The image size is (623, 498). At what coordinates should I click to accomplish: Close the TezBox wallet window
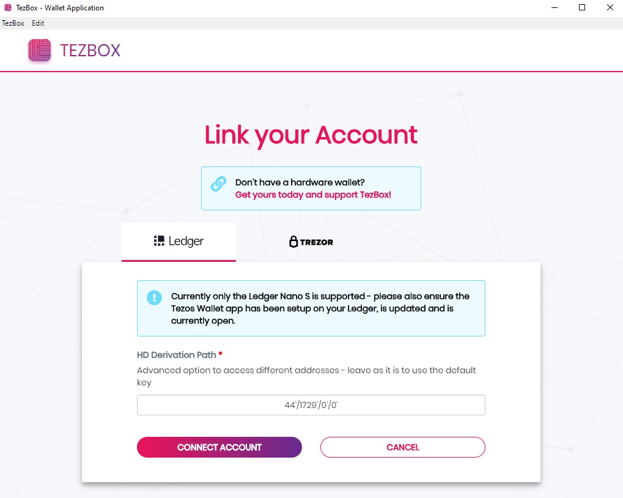tap(610, 7)
